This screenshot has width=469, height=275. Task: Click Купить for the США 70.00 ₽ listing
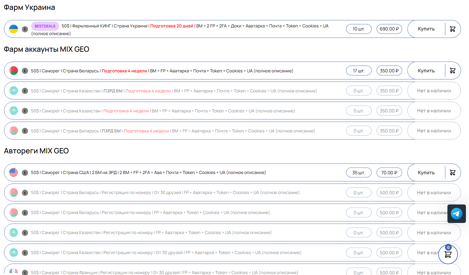(x=426, y=172)
